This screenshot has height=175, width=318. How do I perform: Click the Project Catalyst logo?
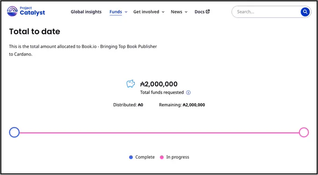click(x=26, y=11)
